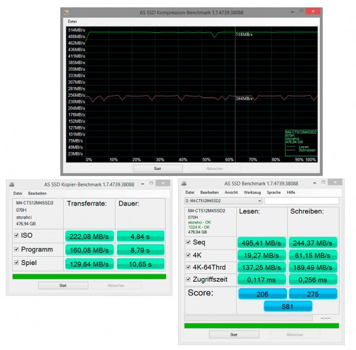The image size is (356, 350).
Task: Click Start in Kopier-Benchmark window
Action: coord(63,285)
